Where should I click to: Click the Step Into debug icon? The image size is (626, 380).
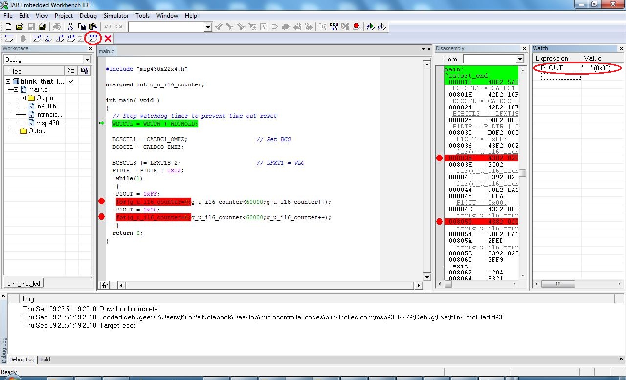pos(48,39)
